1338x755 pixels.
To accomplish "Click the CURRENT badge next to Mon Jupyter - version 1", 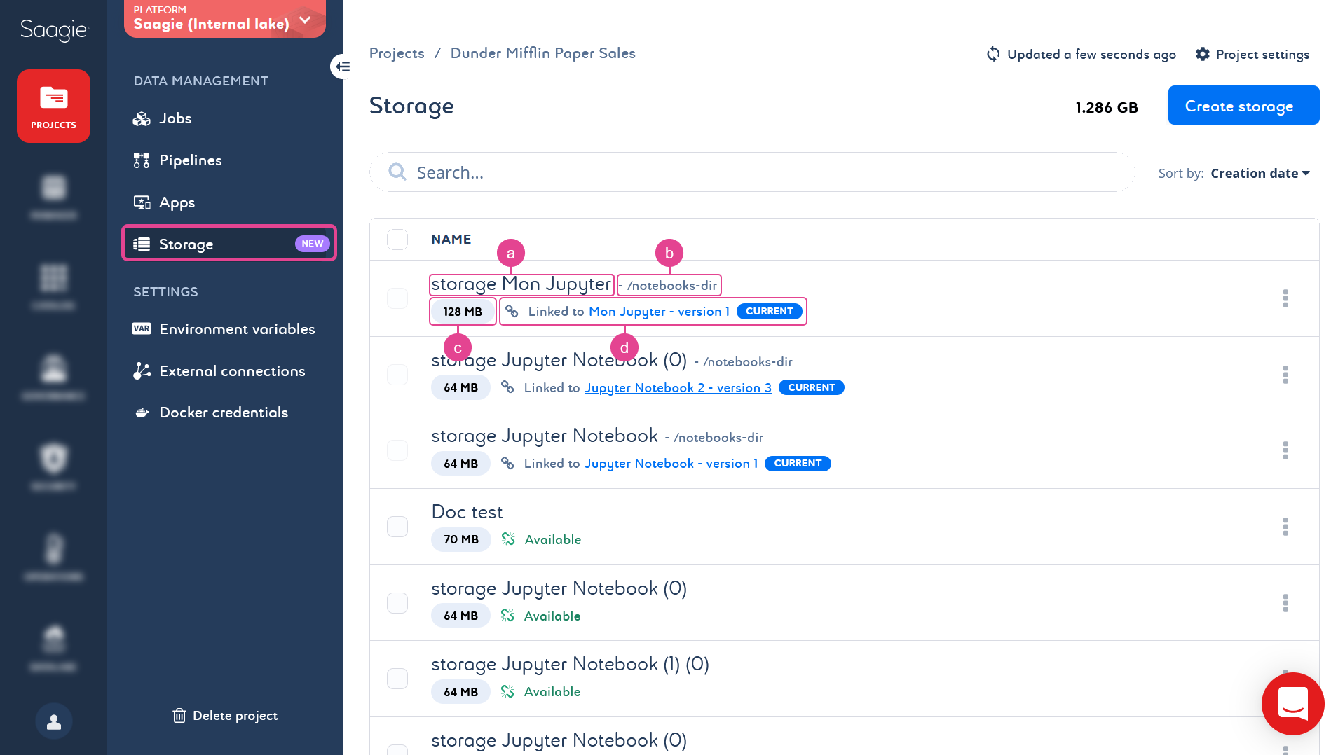I will tap(769, 311).
